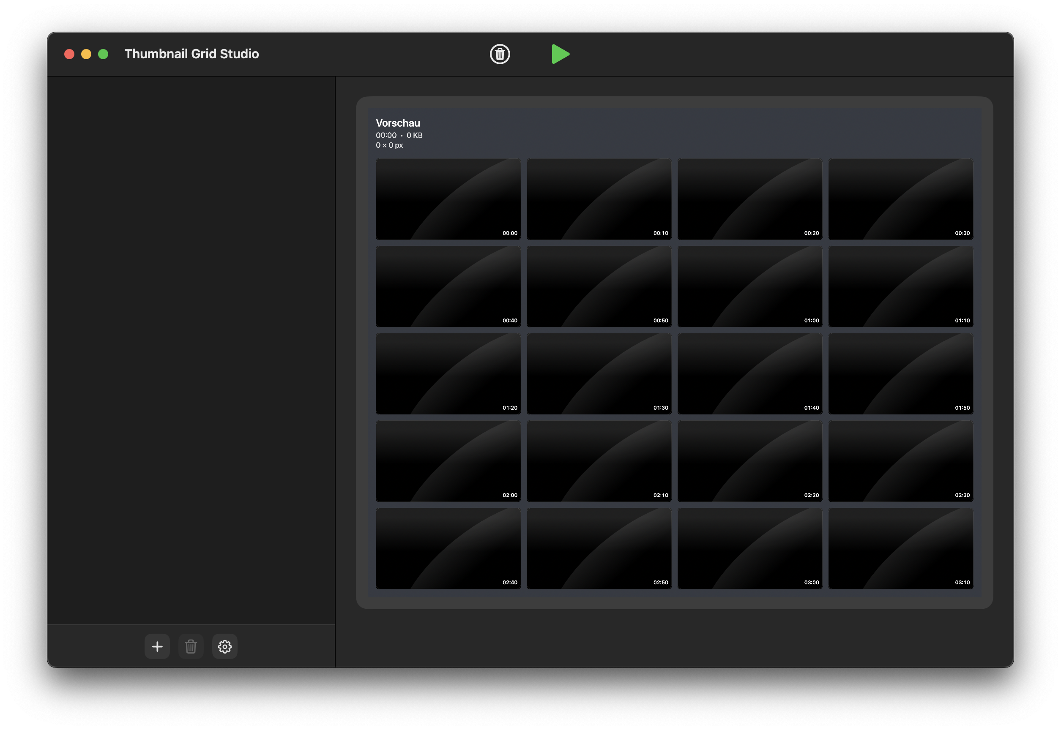Click the 01:50 frame thumbnail
The image size is (1061, 730).
pos(900,374)
